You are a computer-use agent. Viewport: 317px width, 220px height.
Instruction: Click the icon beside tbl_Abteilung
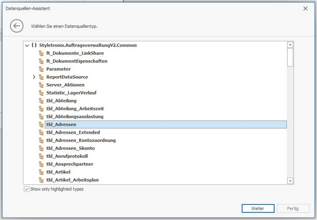click(41, 100)
